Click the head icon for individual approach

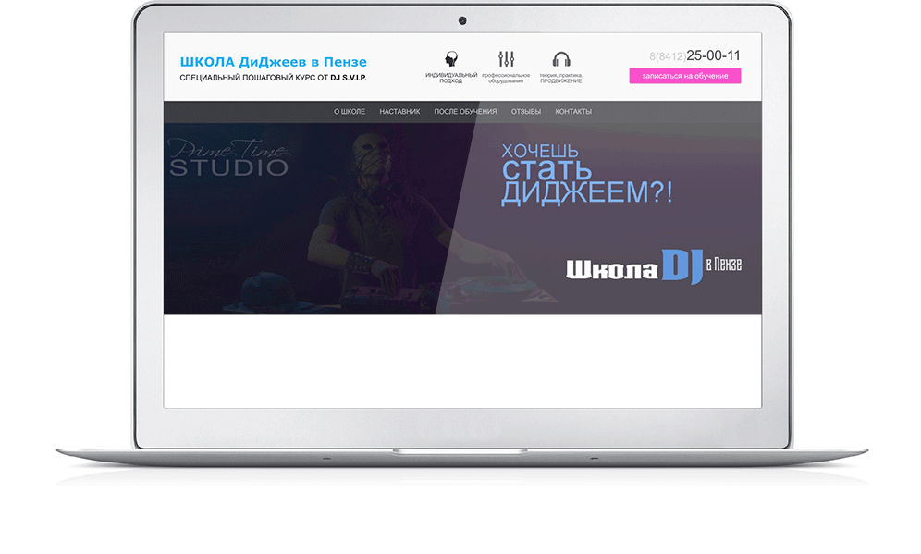451,59
